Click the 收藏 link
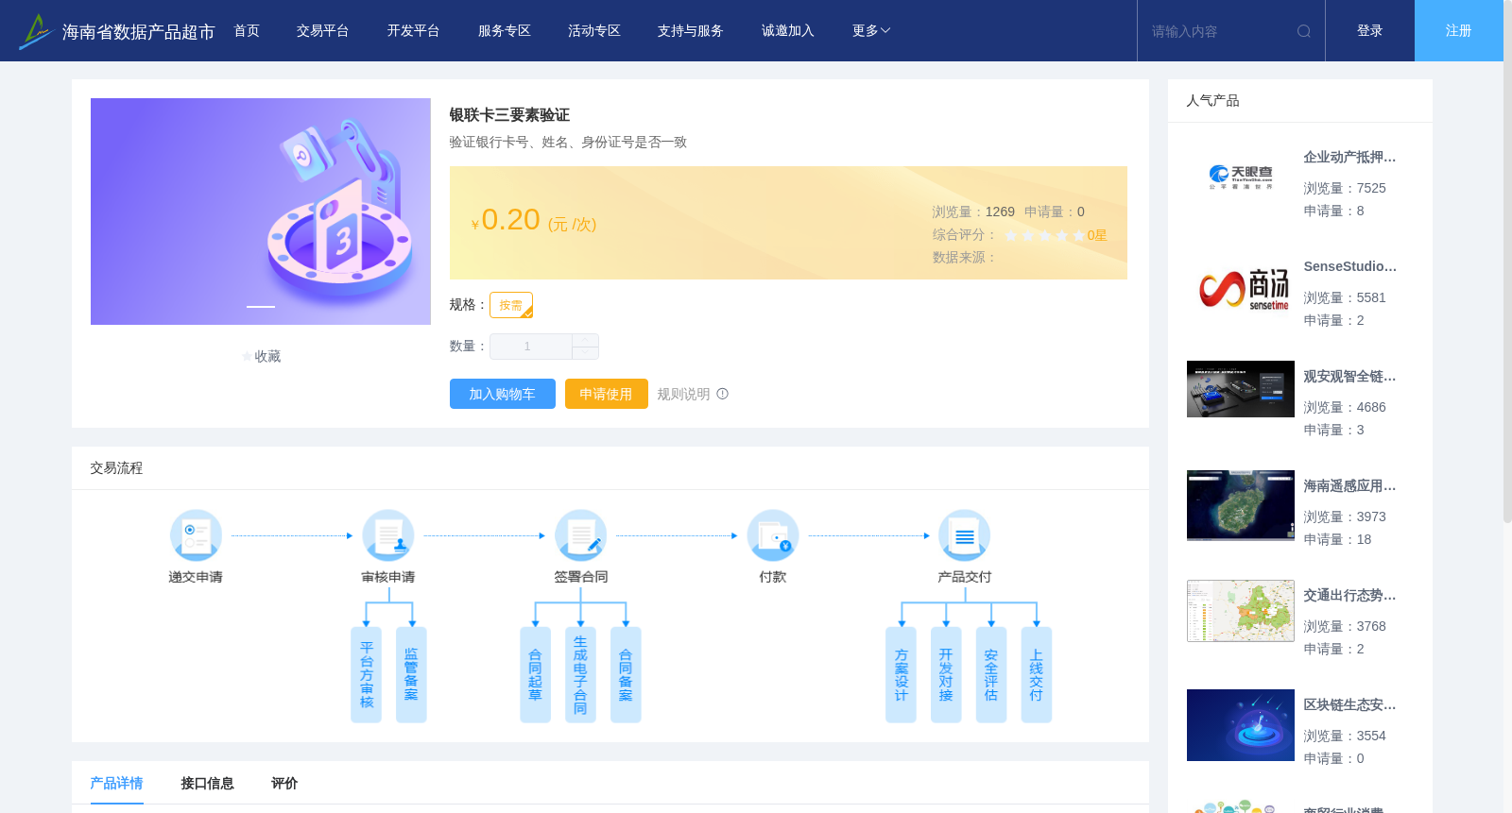1512x813 pixels. pyautogui.click(x=268, y=357)
